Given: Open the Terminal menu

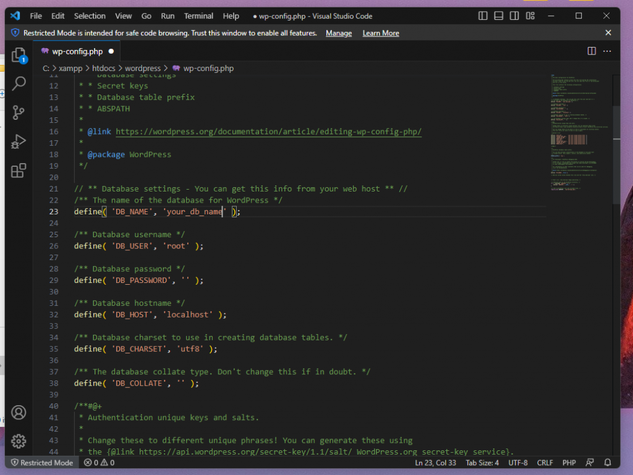Looking at the screenshot, I should 198,15.
